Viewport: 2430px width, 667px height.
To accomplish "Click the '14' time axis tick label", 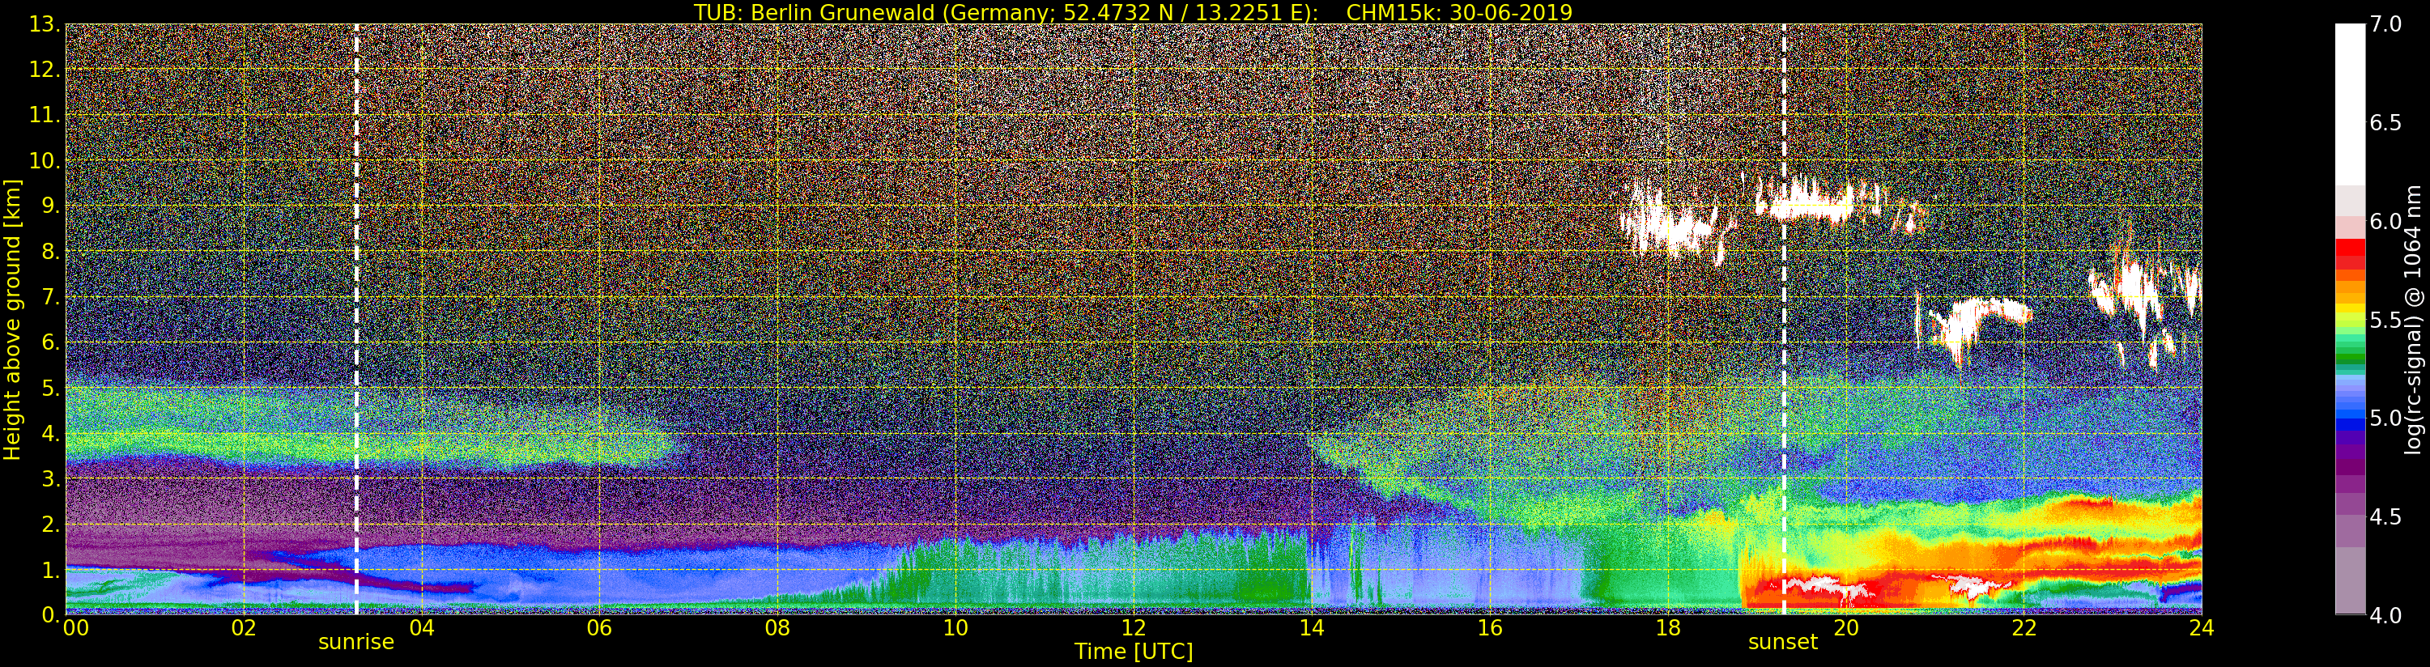I will point(1311,627).
